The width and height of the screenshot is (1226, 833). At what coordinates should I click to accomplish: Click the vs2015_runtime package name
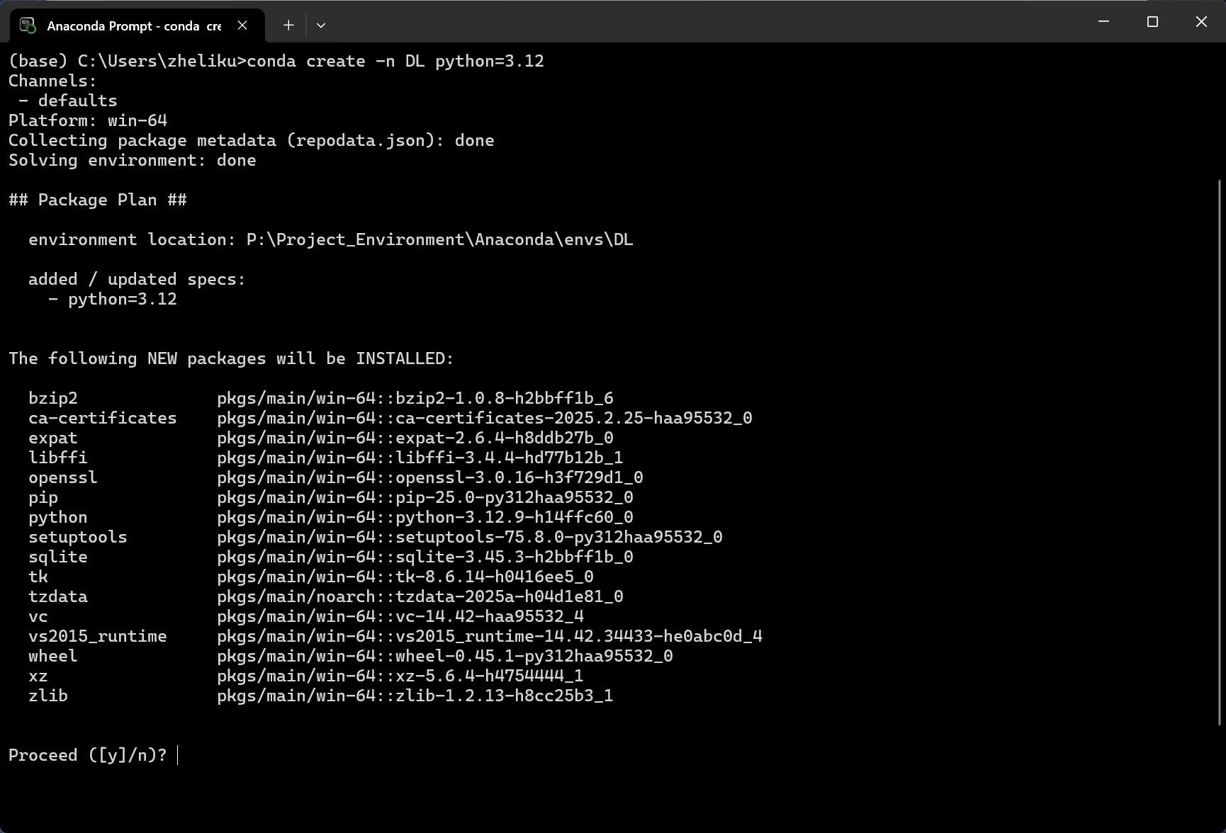pos(98,636)
